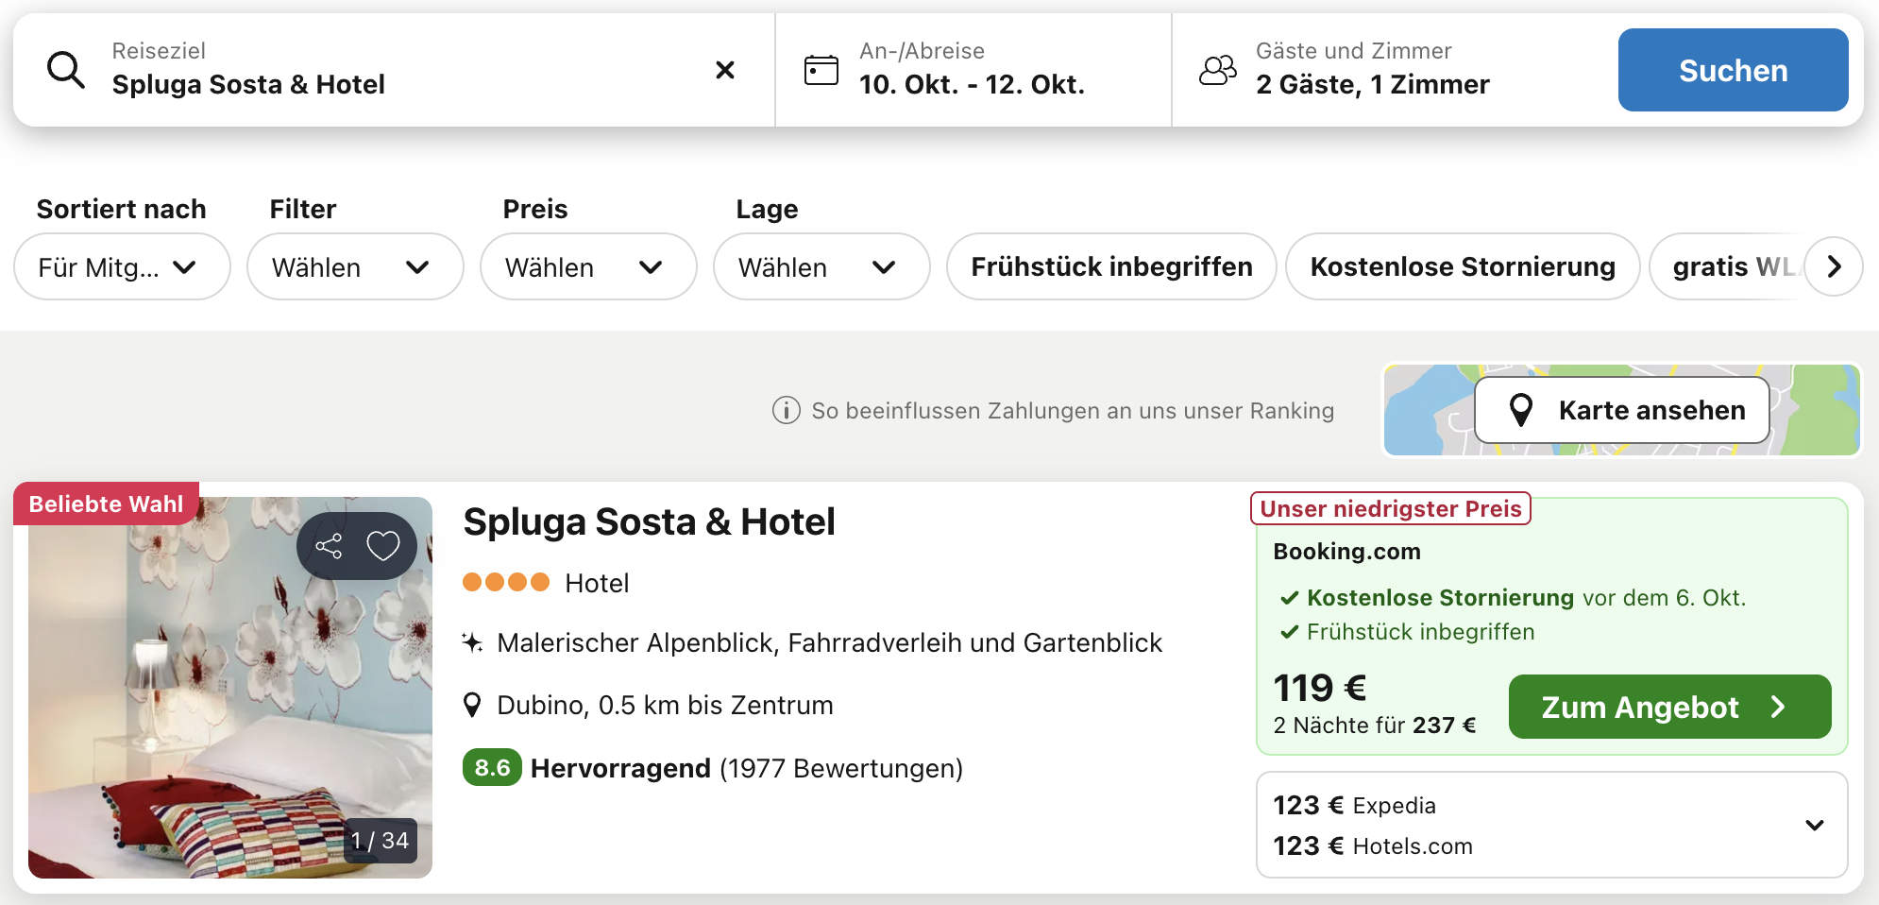The image size is (1879, 905).
Task: Open the Preis Wählen dropdown
Action: tap(588, 266)
